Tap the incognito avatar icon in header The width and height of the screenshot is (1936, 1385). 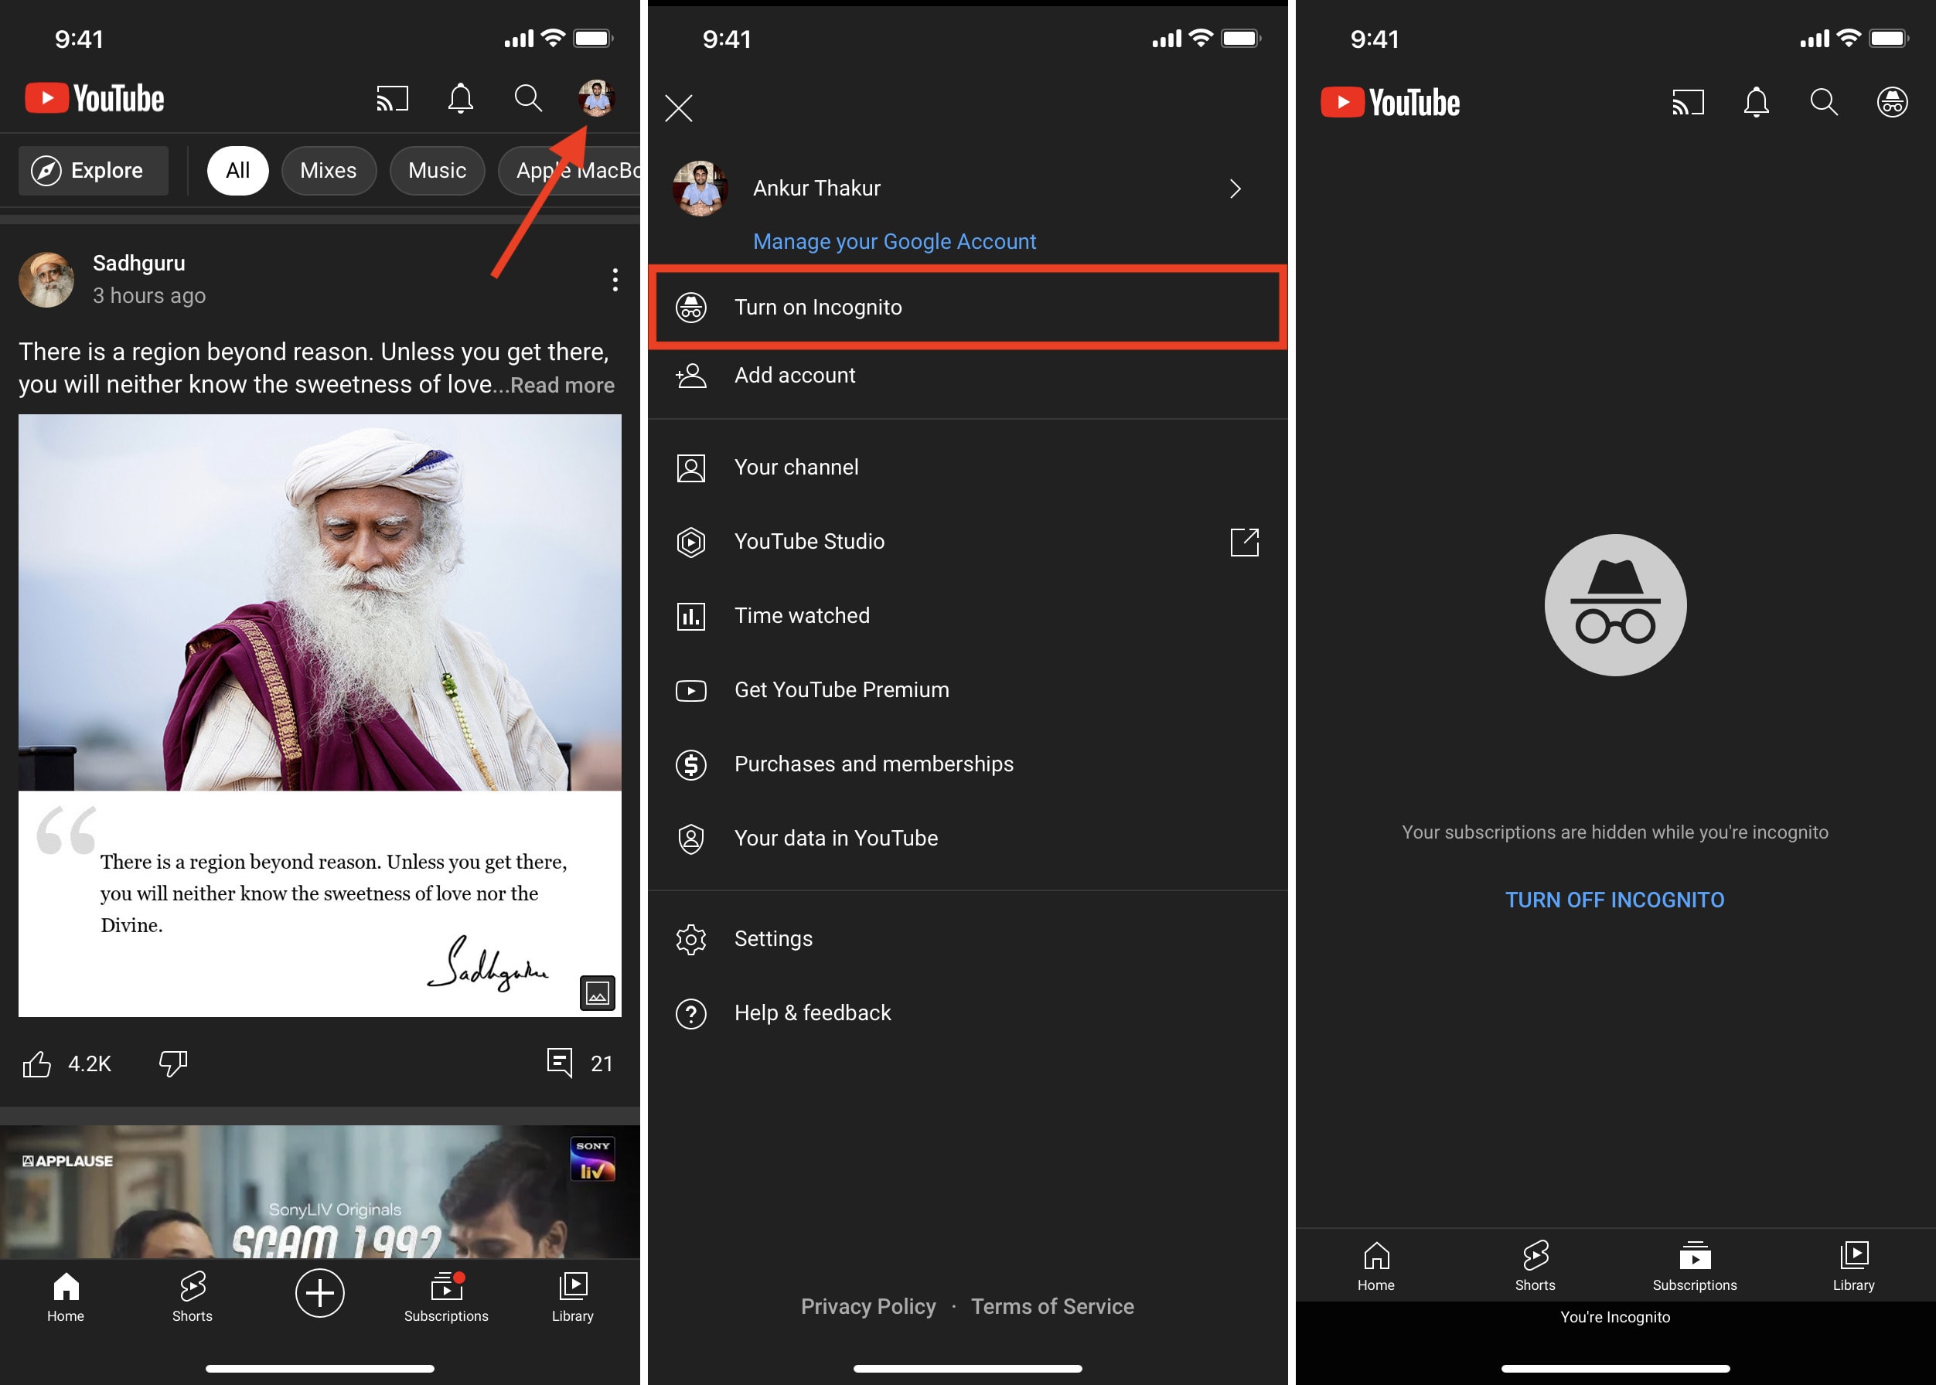1892,102
